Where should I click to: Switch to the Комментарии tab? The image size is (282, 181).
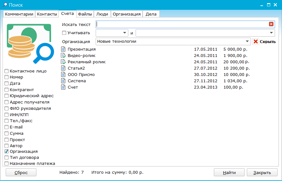19,14
